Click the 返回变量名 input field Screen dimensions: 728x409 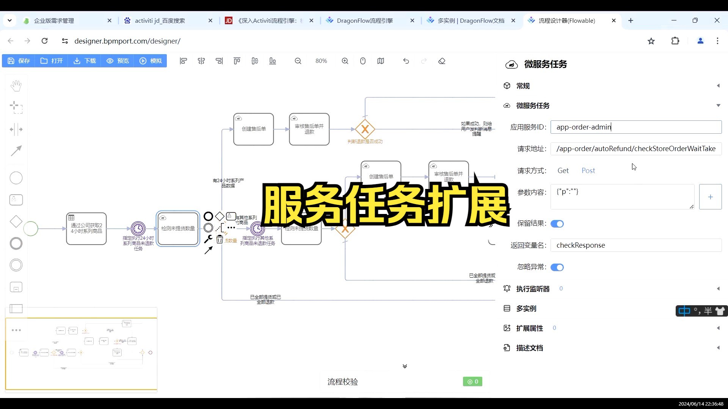point(636,245)
